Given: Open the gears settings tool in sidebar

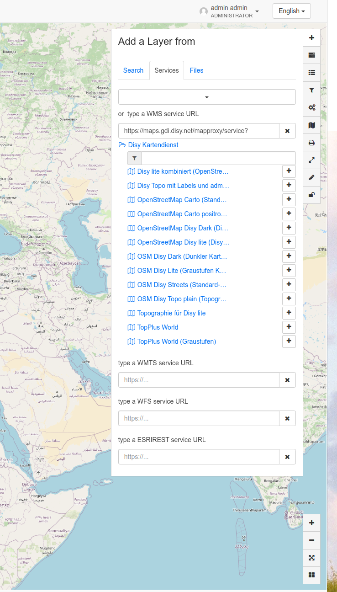Looking at the screenshot, I should click(x=311, y=107).
